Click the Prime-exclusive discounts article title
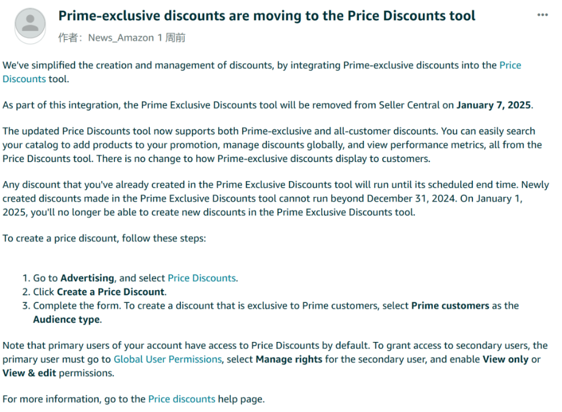The width and height of the screenshot is (562, 412). pyautogui.click(x=266, y=16)
